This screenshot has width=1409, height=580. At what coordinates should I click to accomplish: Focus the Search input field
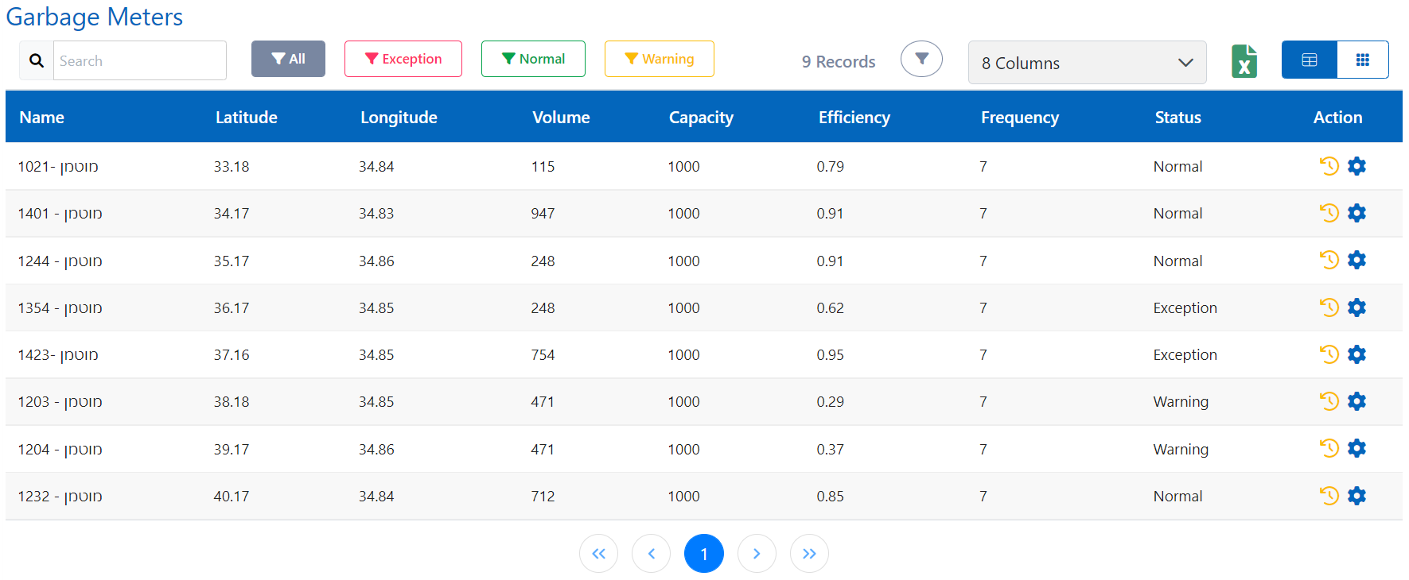tap(139, 61)
